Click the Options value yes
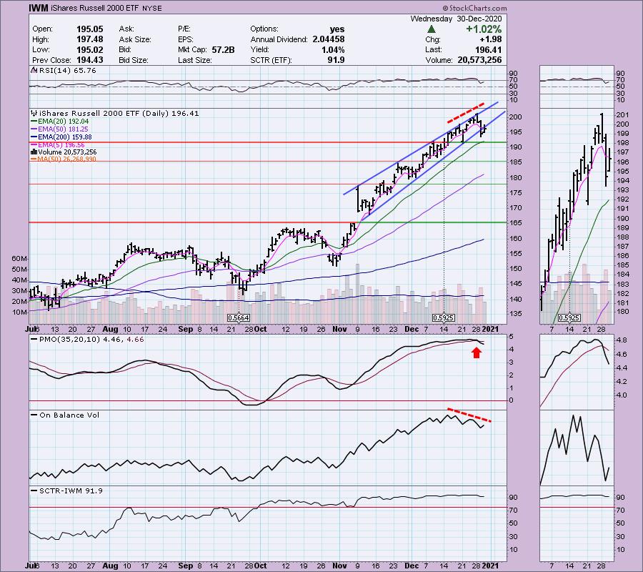This screenshot has height=572, width=643. pyautogui.click(x=337, y=29)
